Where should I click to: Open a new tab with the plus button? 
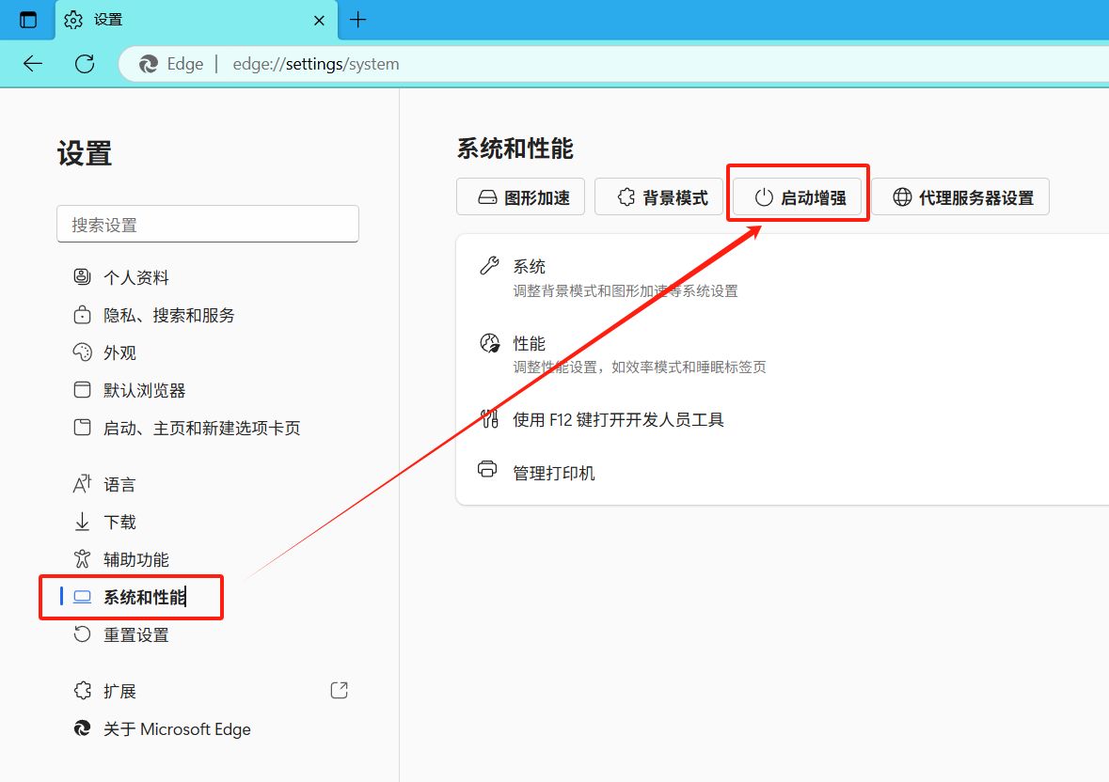coord(357,20)
